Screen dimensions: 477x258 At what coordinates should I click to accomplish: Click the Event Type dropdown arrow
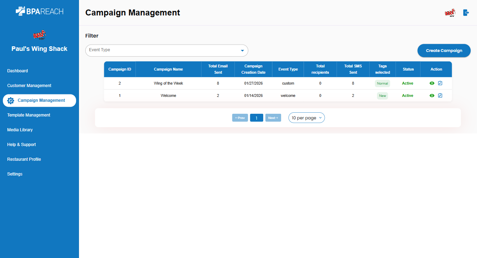click(242, 51)
